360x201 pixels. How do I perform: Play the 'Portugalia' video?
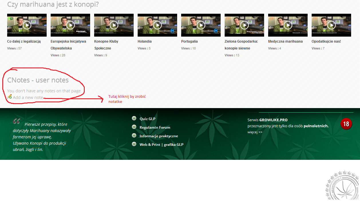[201, 25]
